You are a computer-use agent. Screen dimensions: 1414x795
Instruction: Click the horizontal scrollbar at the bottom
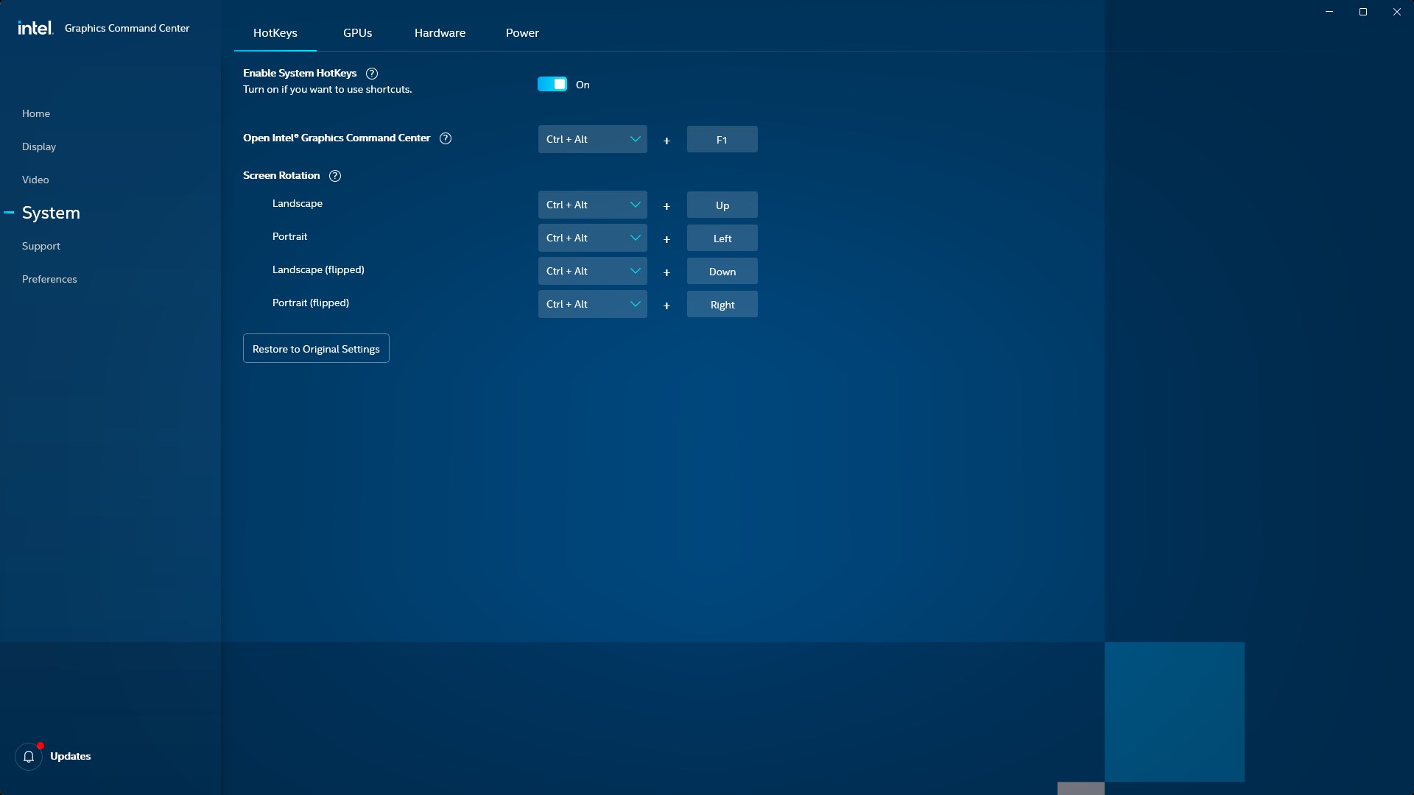pyautogui.click(x=1079, y=788)
